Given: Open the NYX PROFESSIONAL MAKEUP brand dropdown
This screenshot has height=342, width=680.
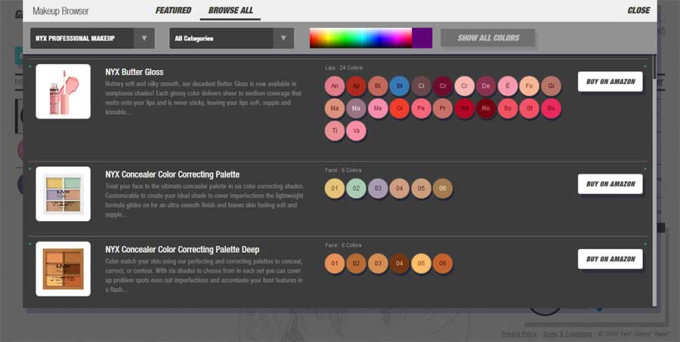Looking at the screenshot, I should [92, 39].
